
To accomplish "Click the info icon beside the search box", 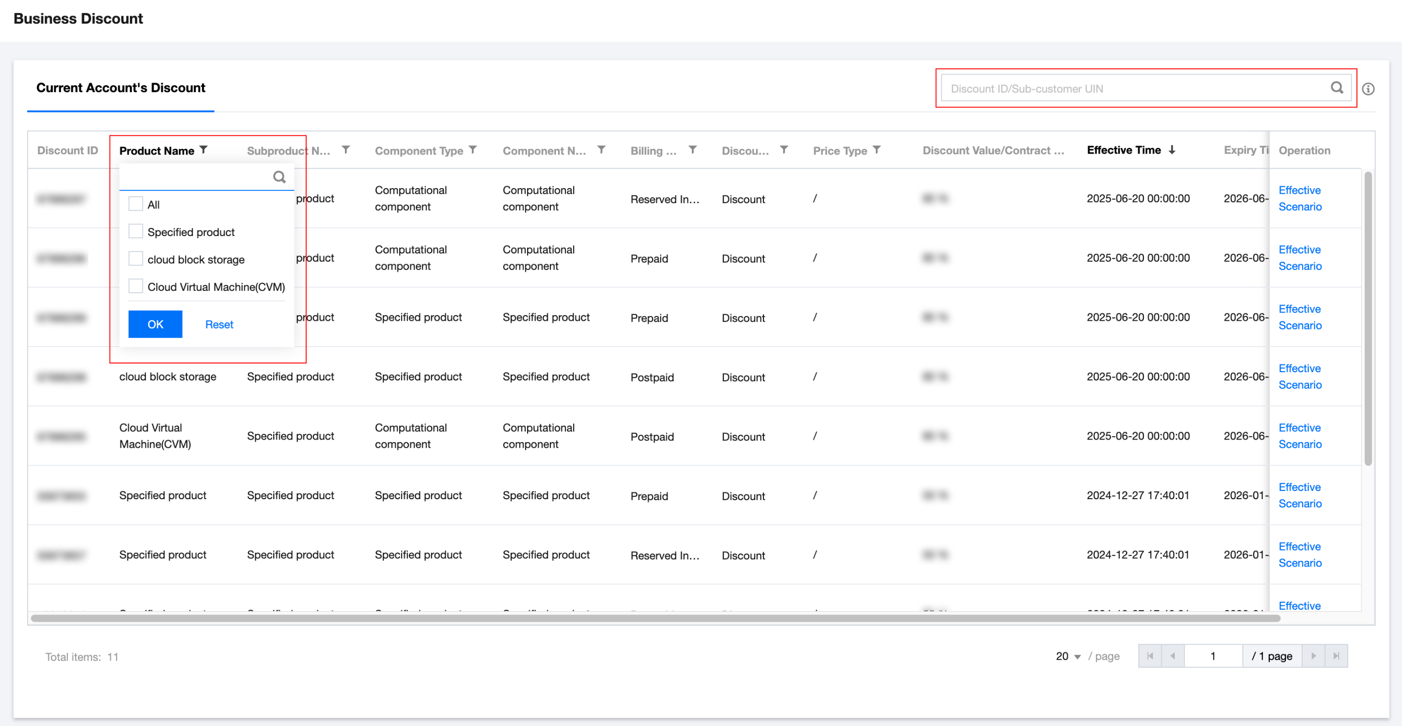I will coord(1368,89).
